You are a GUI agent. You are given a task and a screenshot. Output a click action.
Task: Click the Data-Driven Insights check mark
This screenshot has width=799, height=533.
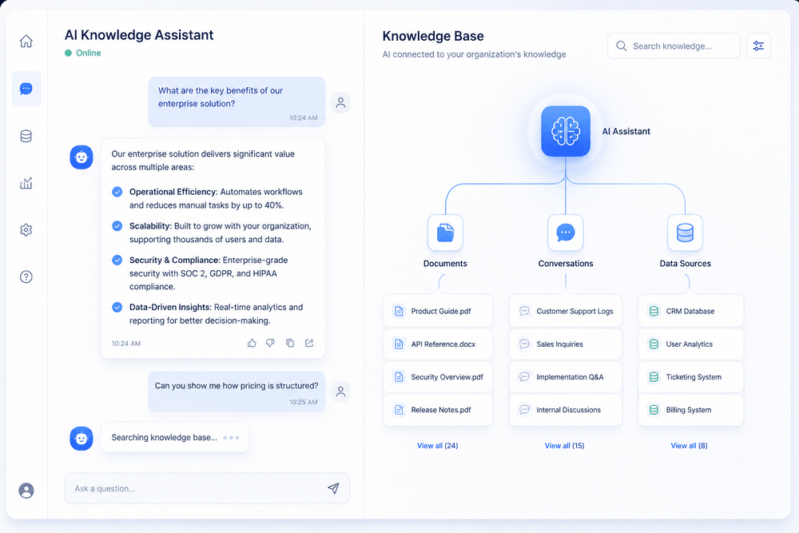[117, 308]
